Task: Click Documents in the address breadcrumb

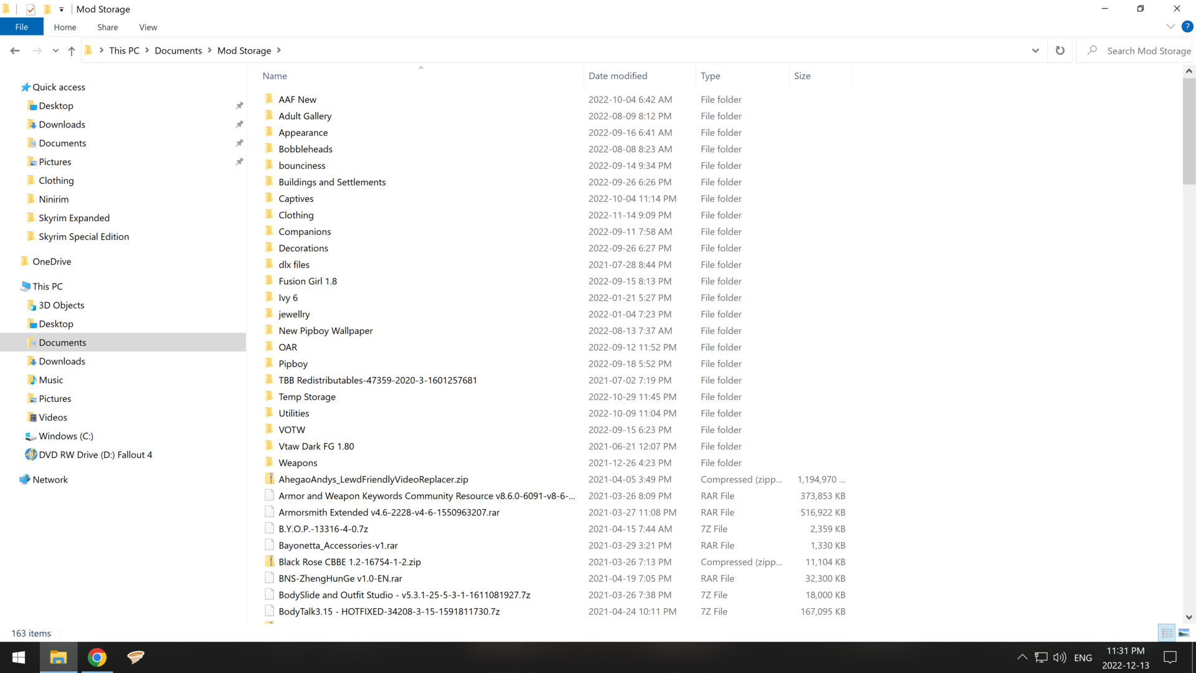Action: [x=178, y=50]
